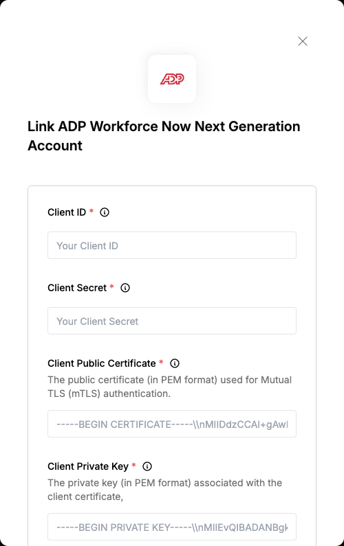The height and width of the screenshot is (546, 344).
Task: Click required asterisk next to Client Secret
Action: pos(111,286)
